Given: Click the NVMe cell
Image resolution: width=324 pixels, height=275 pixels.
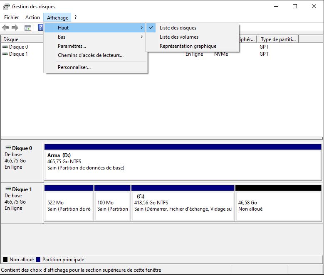Looking at the screenshot, I should click(221, 54).
